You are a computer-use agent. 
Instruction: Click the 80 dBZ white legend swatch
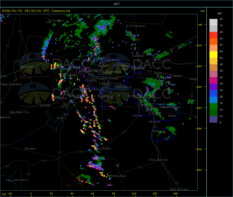coord(213,22)
